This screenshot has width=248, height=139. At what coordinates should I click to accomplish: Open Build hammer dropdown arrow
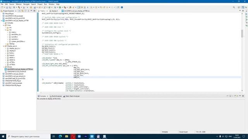click(21, 7)
